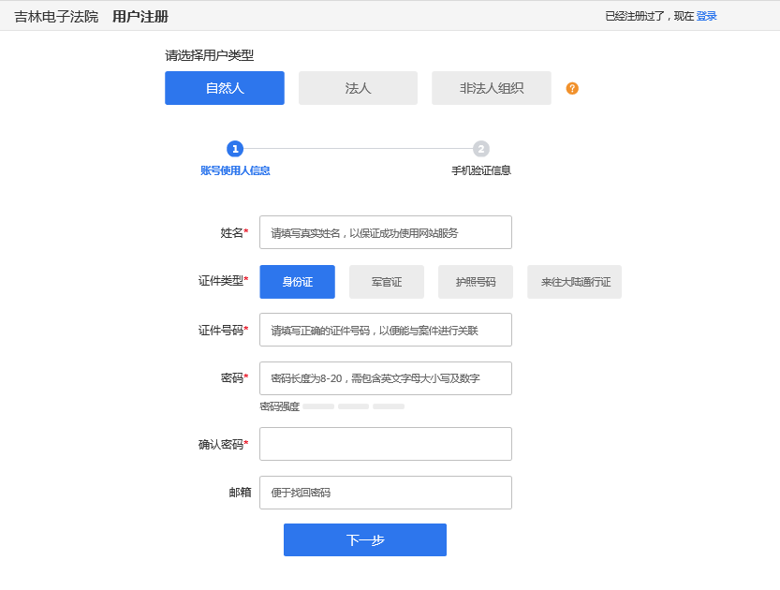780x590 pixels.
Task: Click the 吉林电子法院 site title
Action: pos(56,17)
